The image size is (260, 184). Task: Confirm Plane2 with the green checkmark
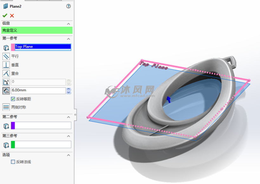tap(5, 16)
